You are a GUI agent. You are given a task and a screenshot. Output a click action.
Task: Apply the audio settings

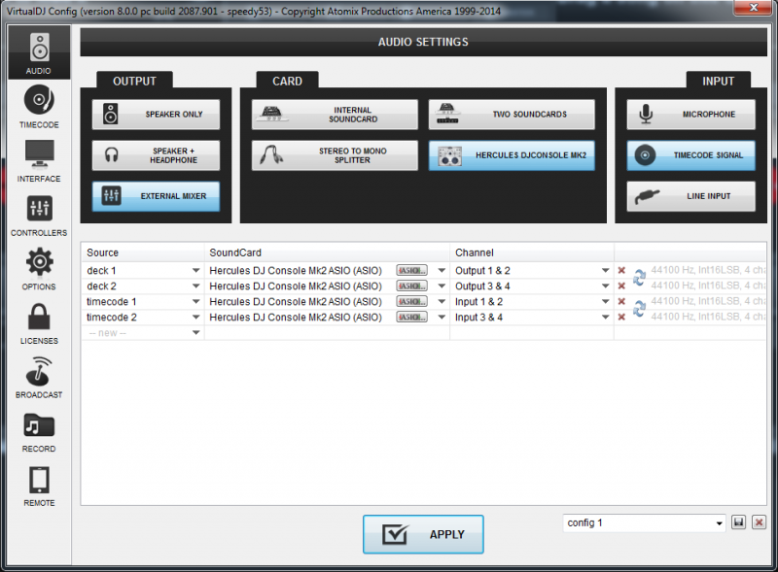pos(423,534)
